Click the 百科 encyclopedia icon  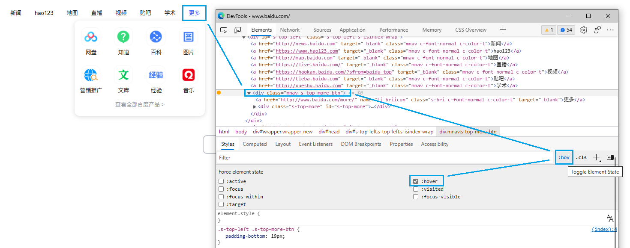[156, 37]
